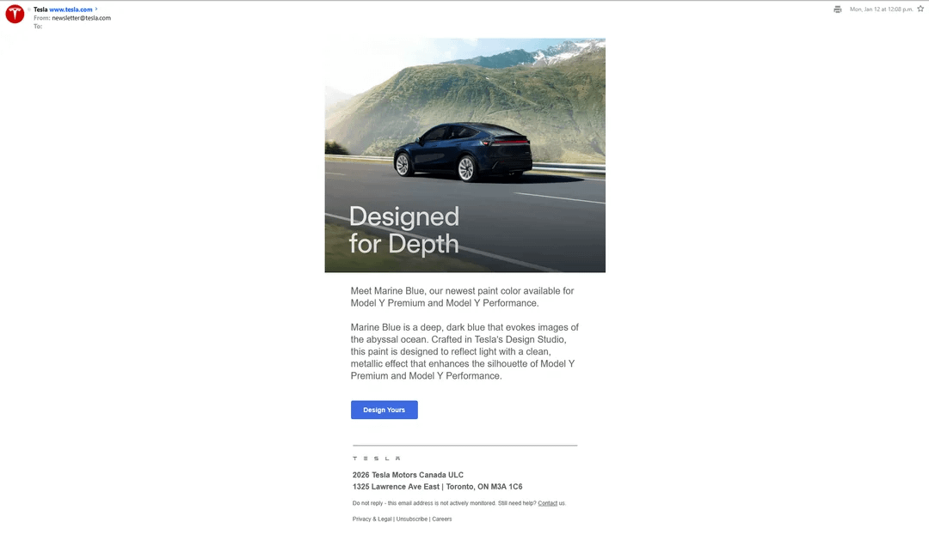This screenshot has width=929, height=535.
Task: Click the "To:" recipient line
Action: pos(38,27)
